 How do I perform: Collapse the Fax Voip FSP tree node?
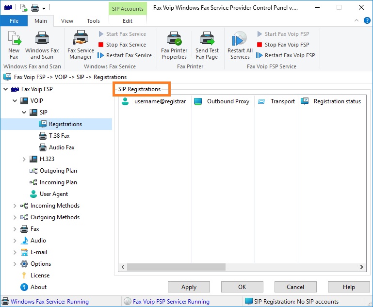coord(6,89)
